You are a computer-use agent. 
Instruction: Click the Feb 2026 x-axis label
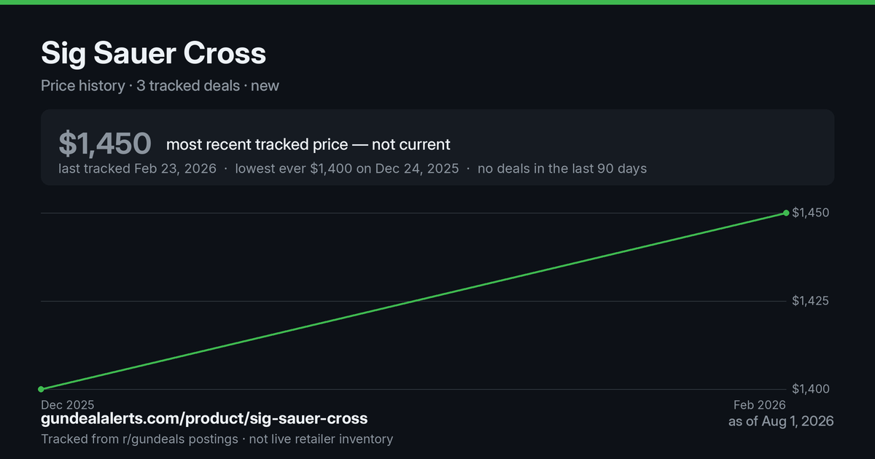point(760,404)
